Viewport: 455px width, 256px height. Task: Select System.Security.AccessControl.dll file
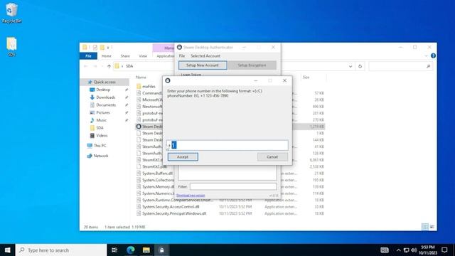click(171, 207)
